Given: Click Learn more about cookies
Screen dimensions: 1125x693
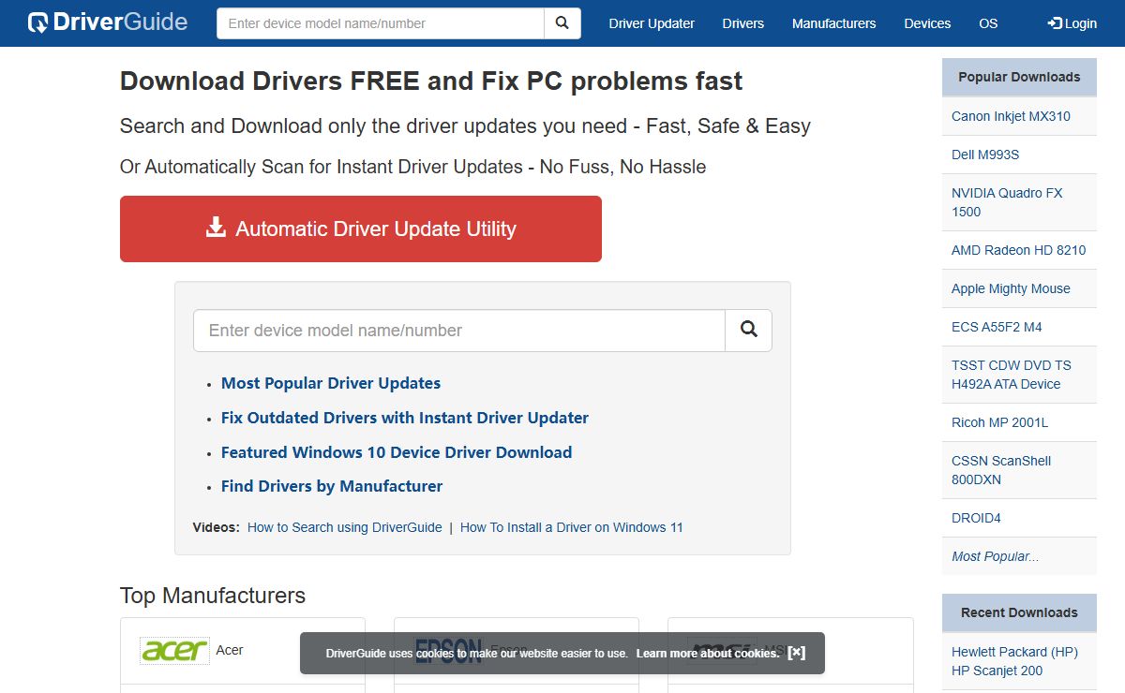Looking at the screenshot, I should tap(708, 653).
